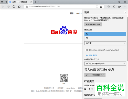Expand the 热门站点和建议的内容 dropdown

click(105, 63)
